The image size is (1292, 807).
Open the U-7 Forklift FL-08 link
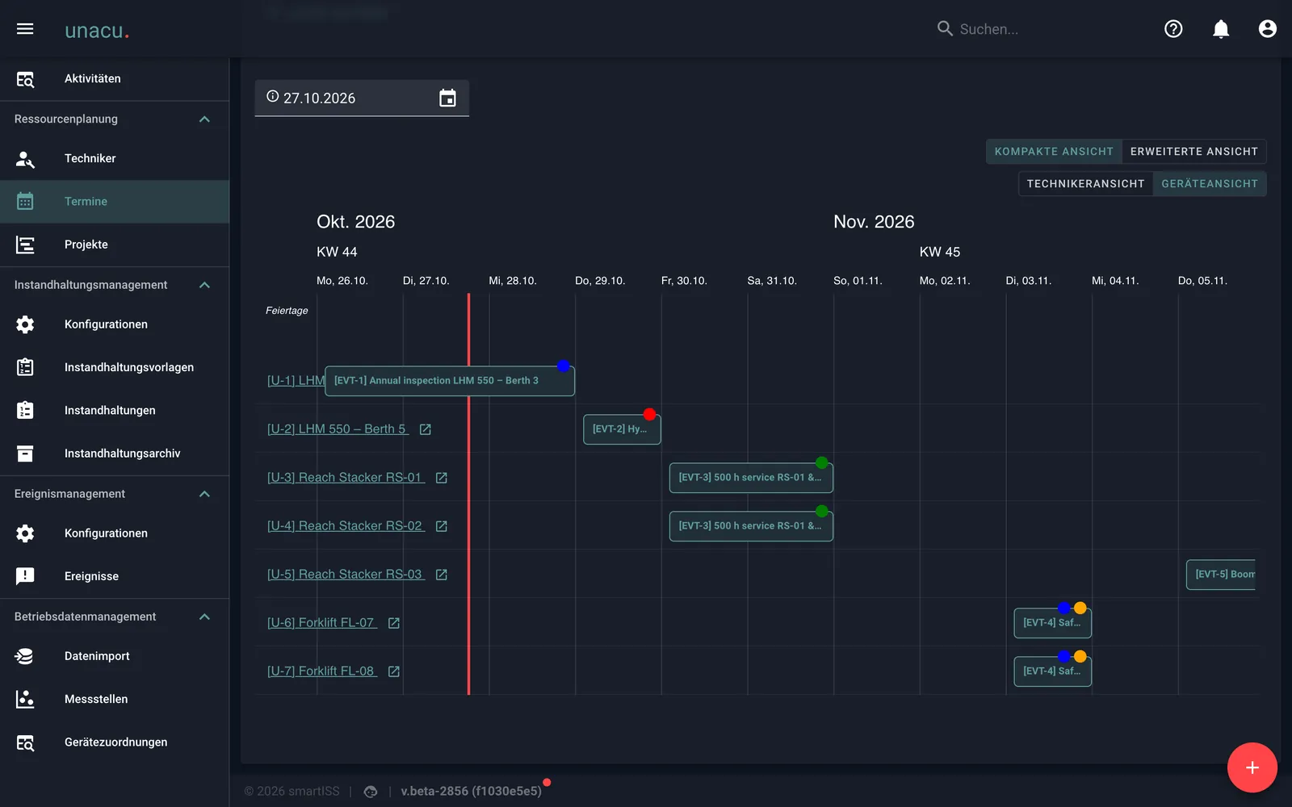[322, 671]
